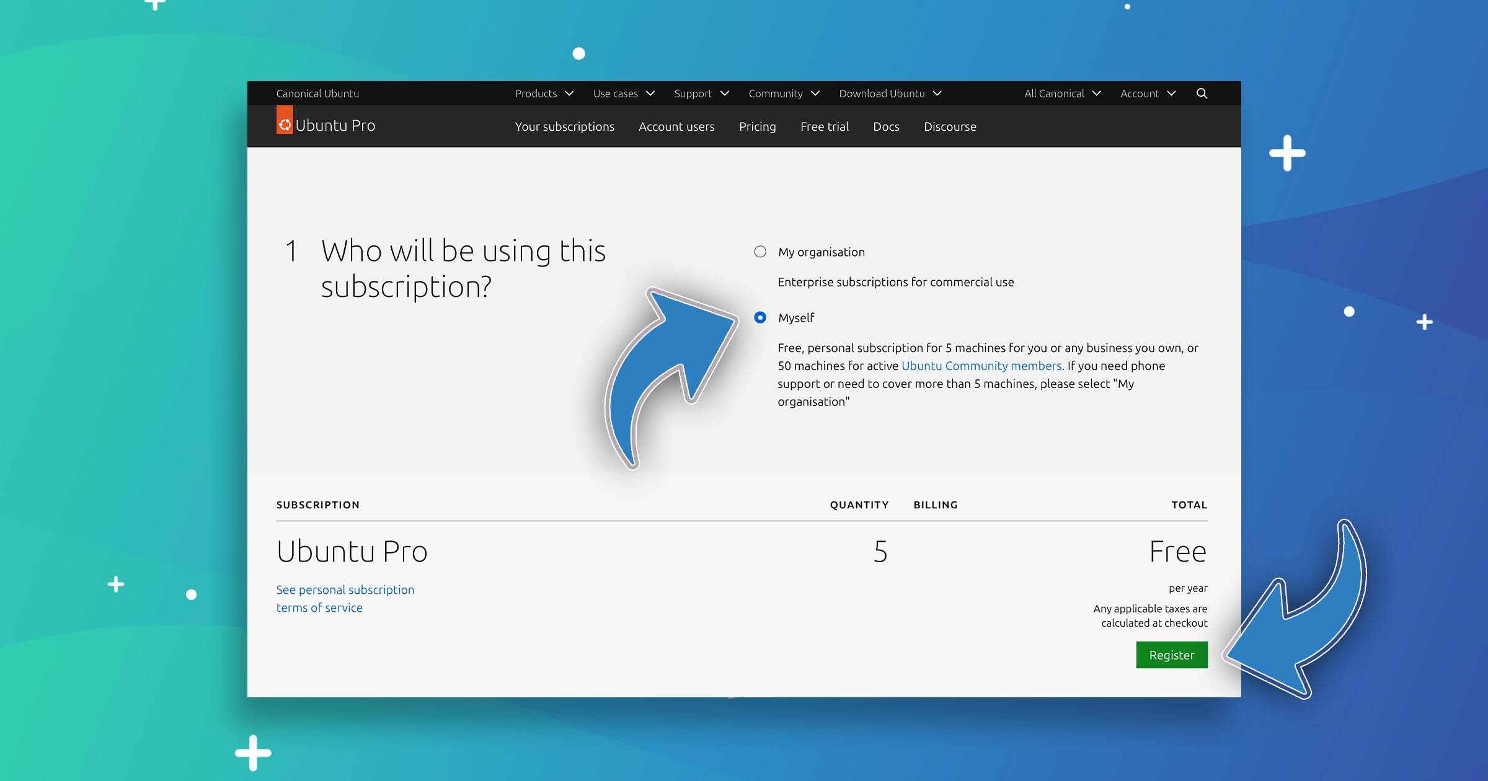1488x781 pixels.
Task: Click the 'Who will be using this subscription?' heading
Action: [x=463, y=268]
